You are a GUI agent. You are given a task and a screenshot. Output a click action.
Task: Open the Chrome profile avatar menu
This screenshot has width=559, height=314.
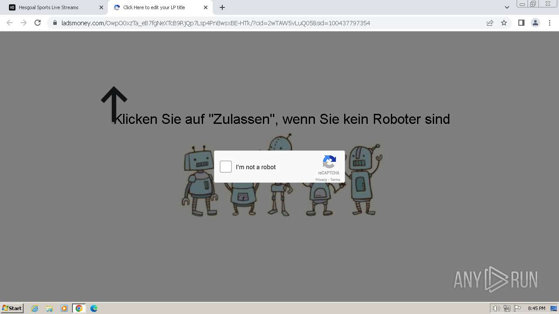pos(535,23)
